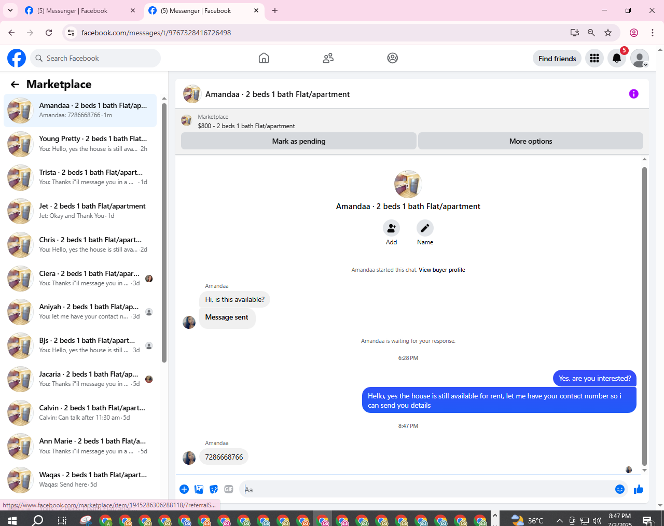Viewport: 664px width, 526px height.
Task: Click the Search Facebook field
Action: 95,58
